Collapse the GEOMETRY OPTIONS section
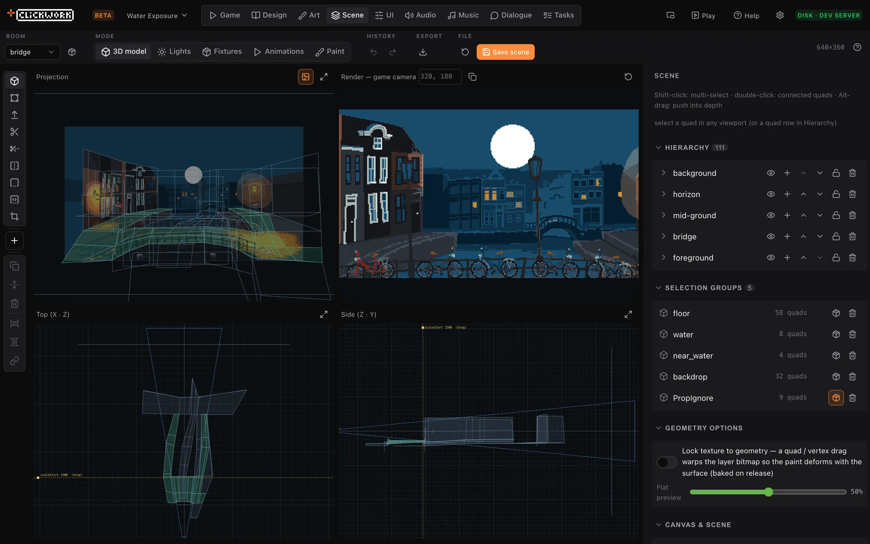 tap(658, 428)
